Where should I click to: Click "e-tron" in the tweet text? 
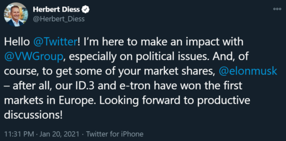[x=124, y=86]
